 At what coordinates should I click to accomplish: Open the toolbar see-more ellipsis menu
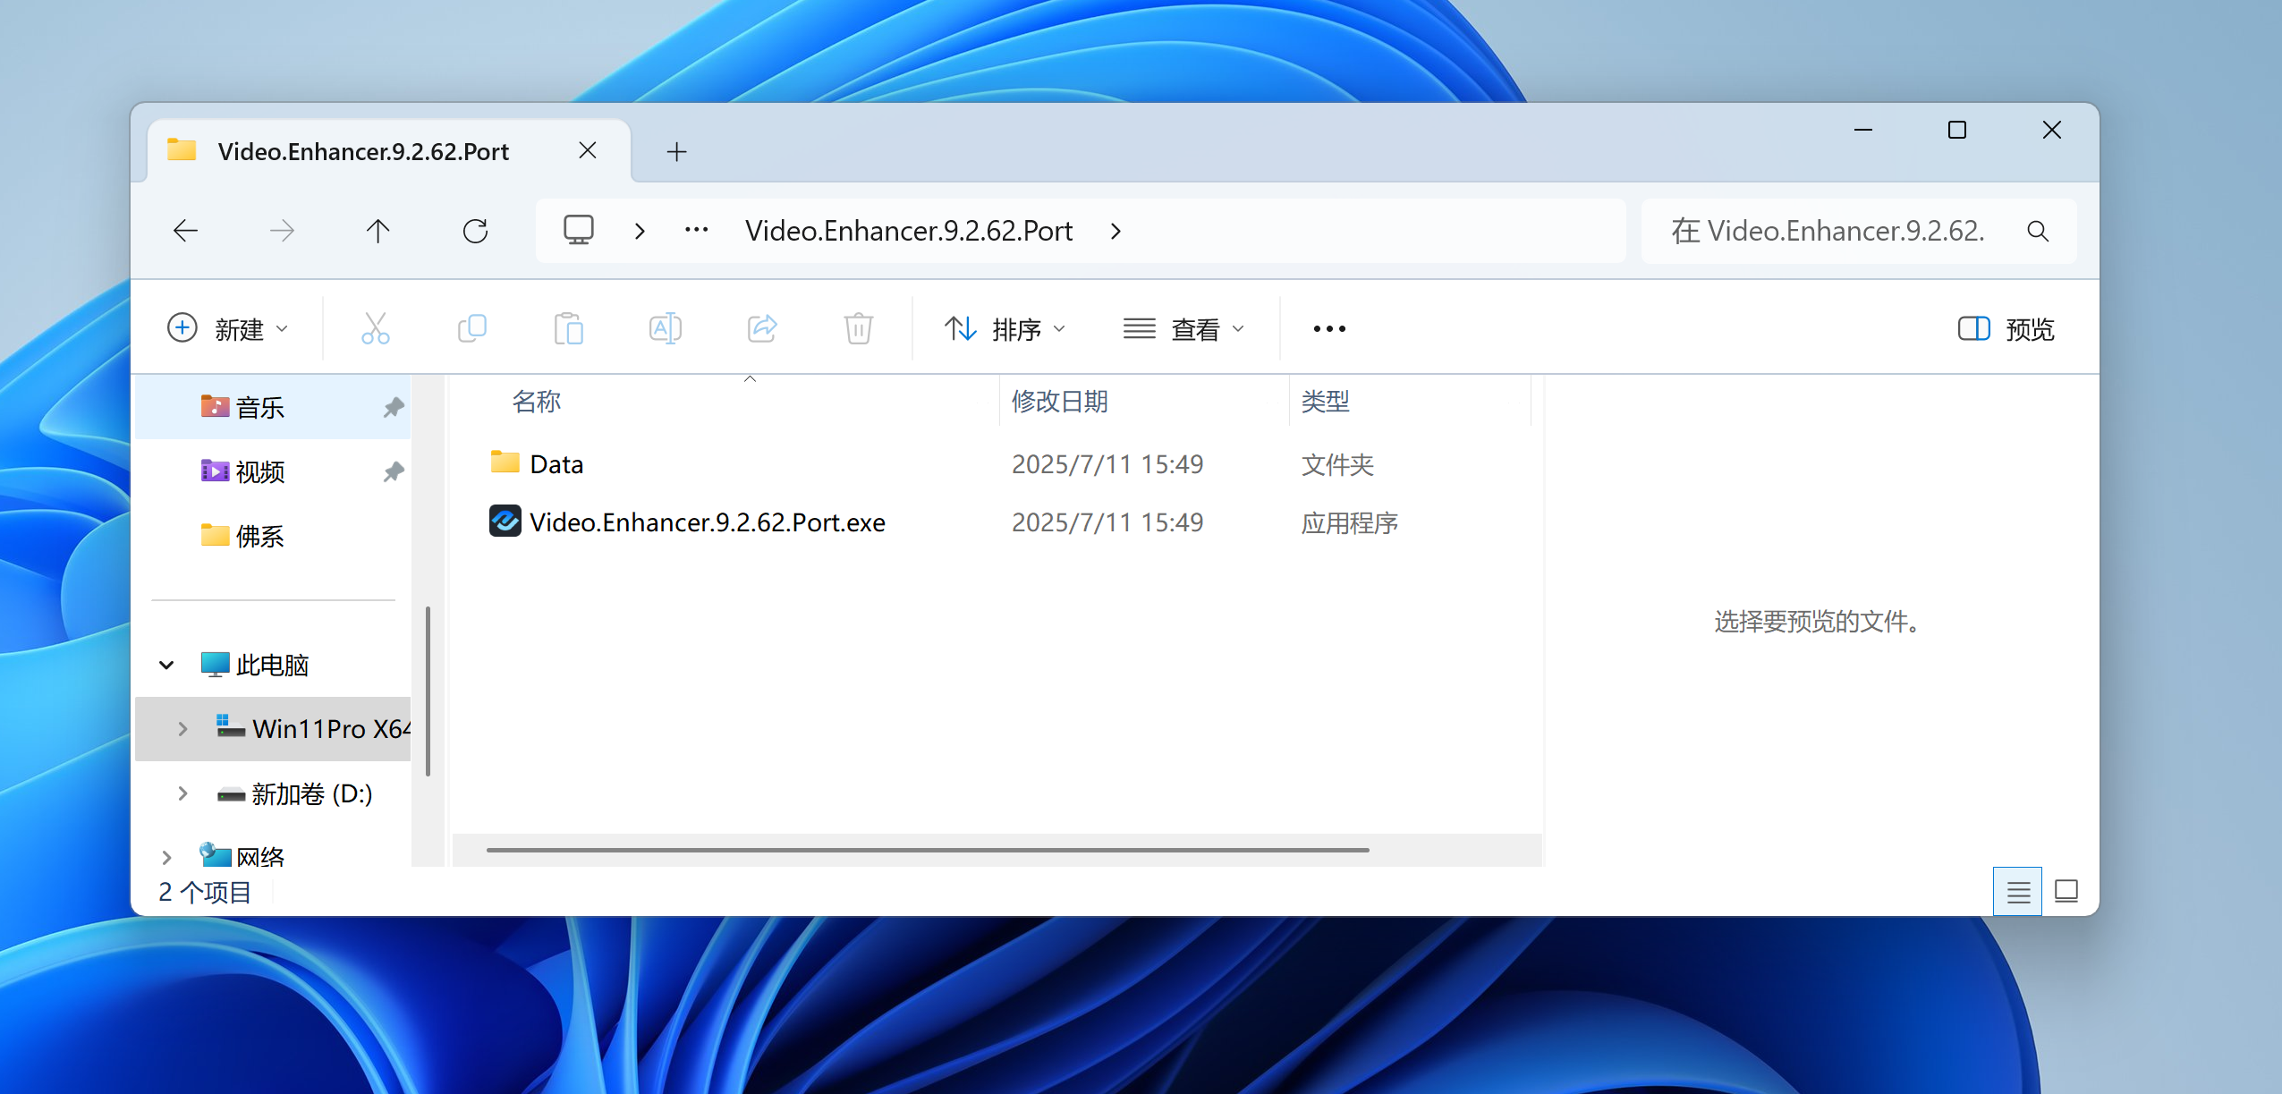[1329, 328]
